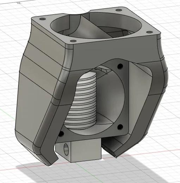Select the rectangular heater block at bottom
This screenshot has width=180, height=183.
79,150
